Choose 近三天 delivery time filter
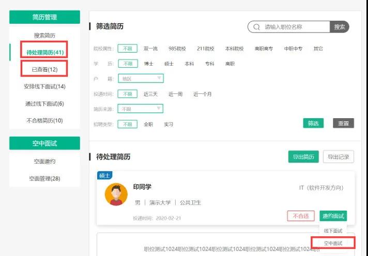The width and height of the screenshot is (368, 256). (150, 94)
